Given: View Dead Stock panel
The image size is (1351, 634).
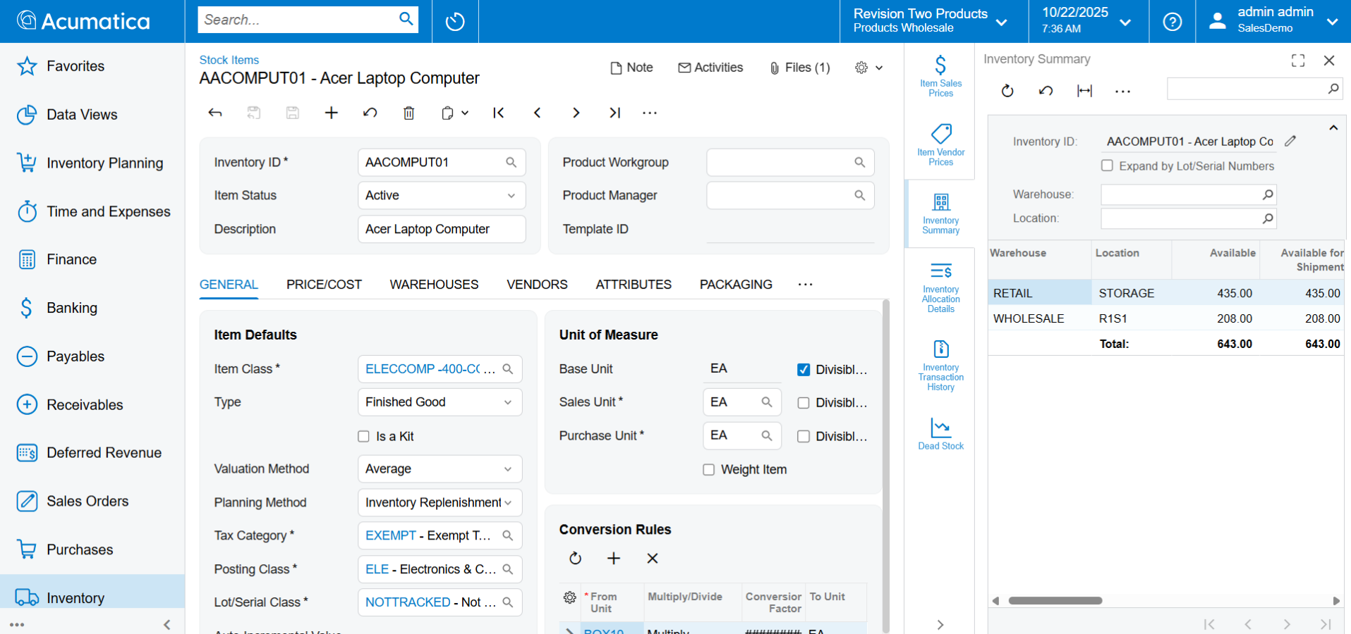Looking at the screenshot, I should tap(940, 434).
